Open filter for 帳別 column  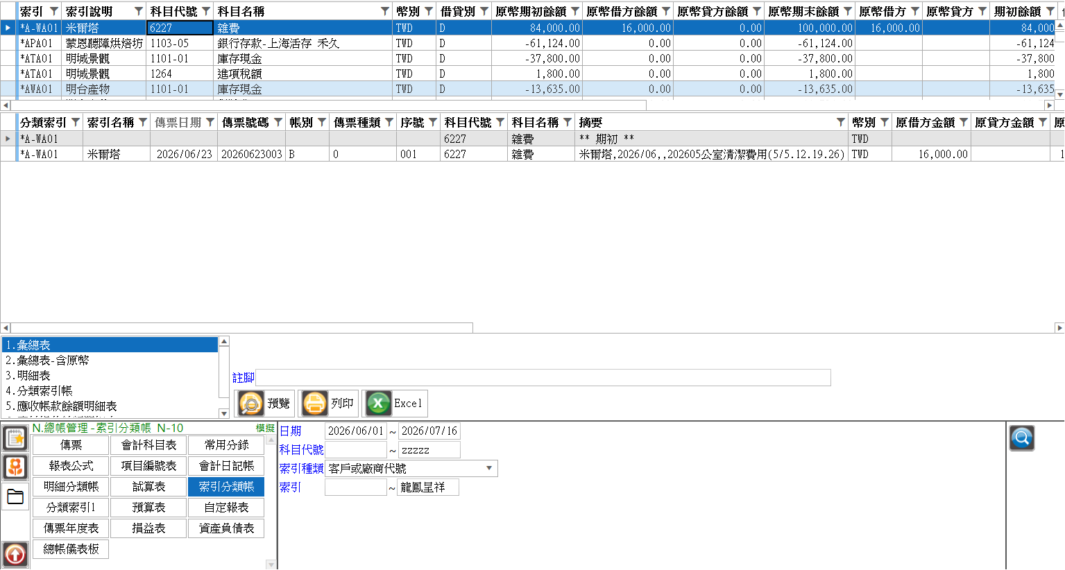pyautogui.click(x=322, y=123)
